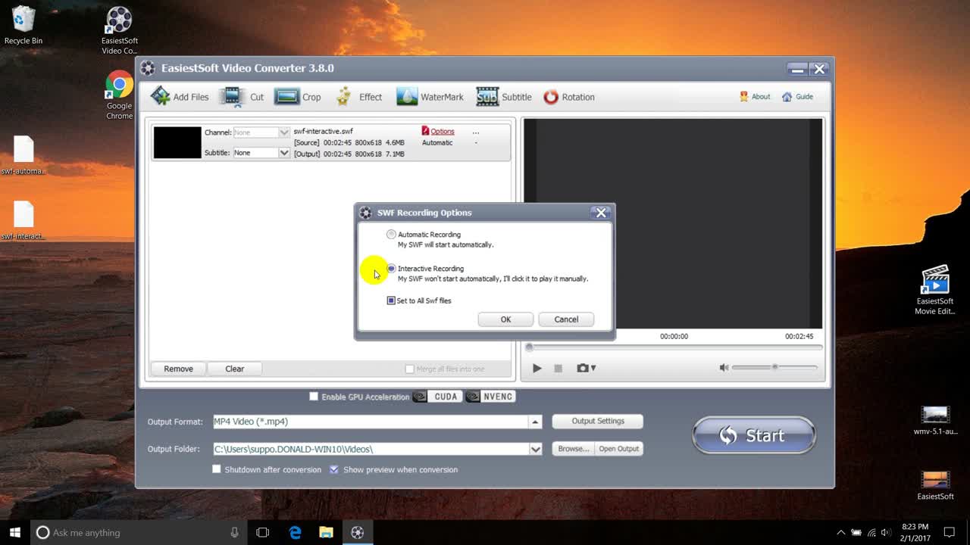The width and height of the screenshot is (970, 545).
Task: Open the Recycle Bin desktop icon
Action: [23, 26]
